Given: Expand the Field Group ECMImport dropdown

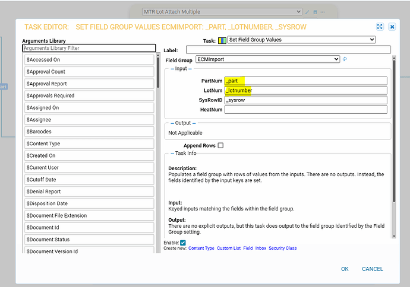Looking at the screenshot, I should point(267,59).
